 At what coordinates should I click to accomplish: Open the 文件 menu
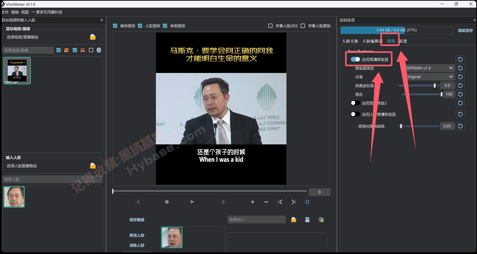(5, 12)
